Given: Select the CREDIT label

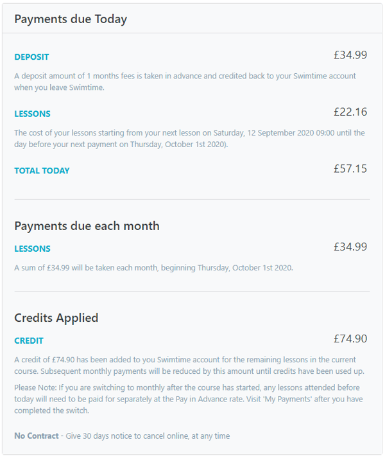Looking at the screenshot, I should click(x=29, y=340).
